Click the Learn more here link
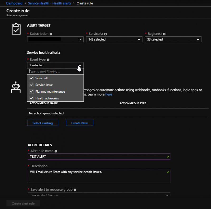 [x=108, y=94]
